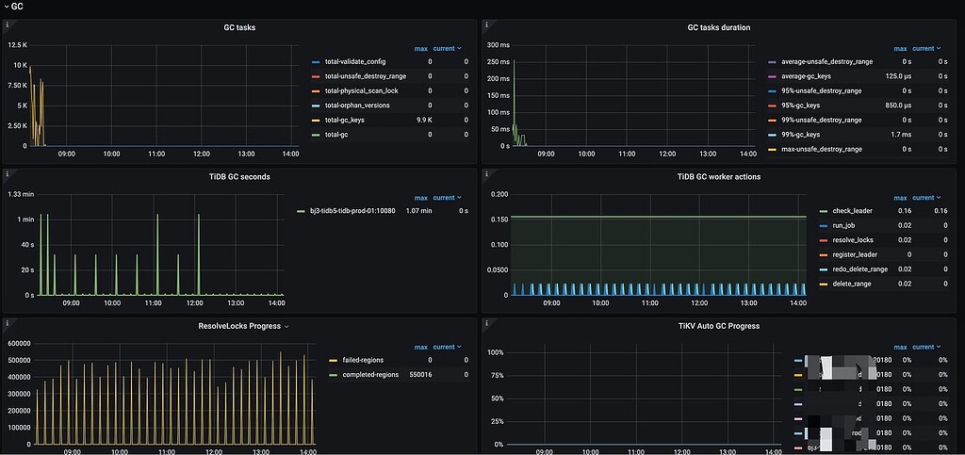965x455 pixels.
Task: Click the info icon on GC tasks panel
Action: [8, 24]
